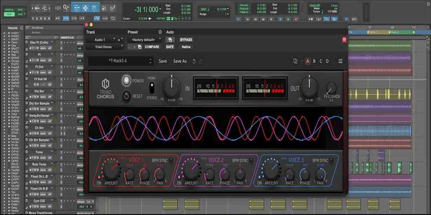Select the Pencil tool in the toolbar

pos(112,7)
